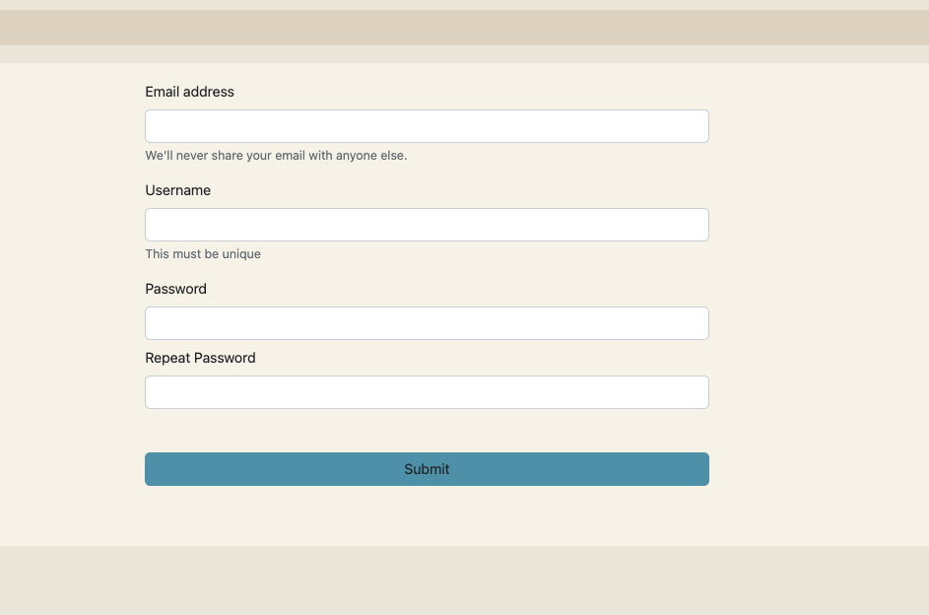Click the word "Submit" on the blue button
The width and height of the screenshot is (929, 615).
pyautogui.click(x=427, y=469)
